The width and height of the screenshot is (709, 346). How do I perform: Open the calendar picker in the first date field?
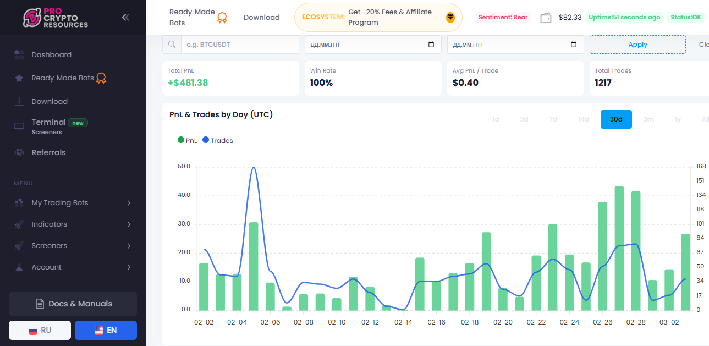(x=431, y=45)
